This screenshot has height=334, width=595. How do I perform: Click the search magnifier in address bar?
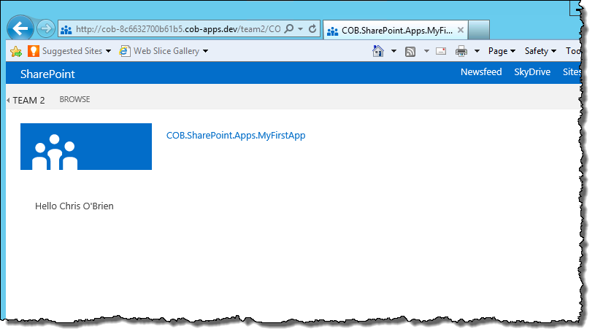coord(289,29)
